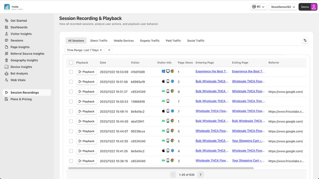Select the checkbox for the visitor 13966918 row
The width and height of the screenshot is (319, 179).
click(x=71, y=101)
